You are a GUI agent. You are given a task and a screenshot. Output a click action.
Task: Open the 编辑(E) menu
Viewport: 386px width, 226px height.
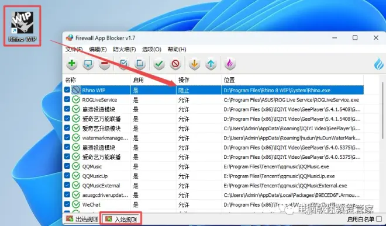point(98,49)
